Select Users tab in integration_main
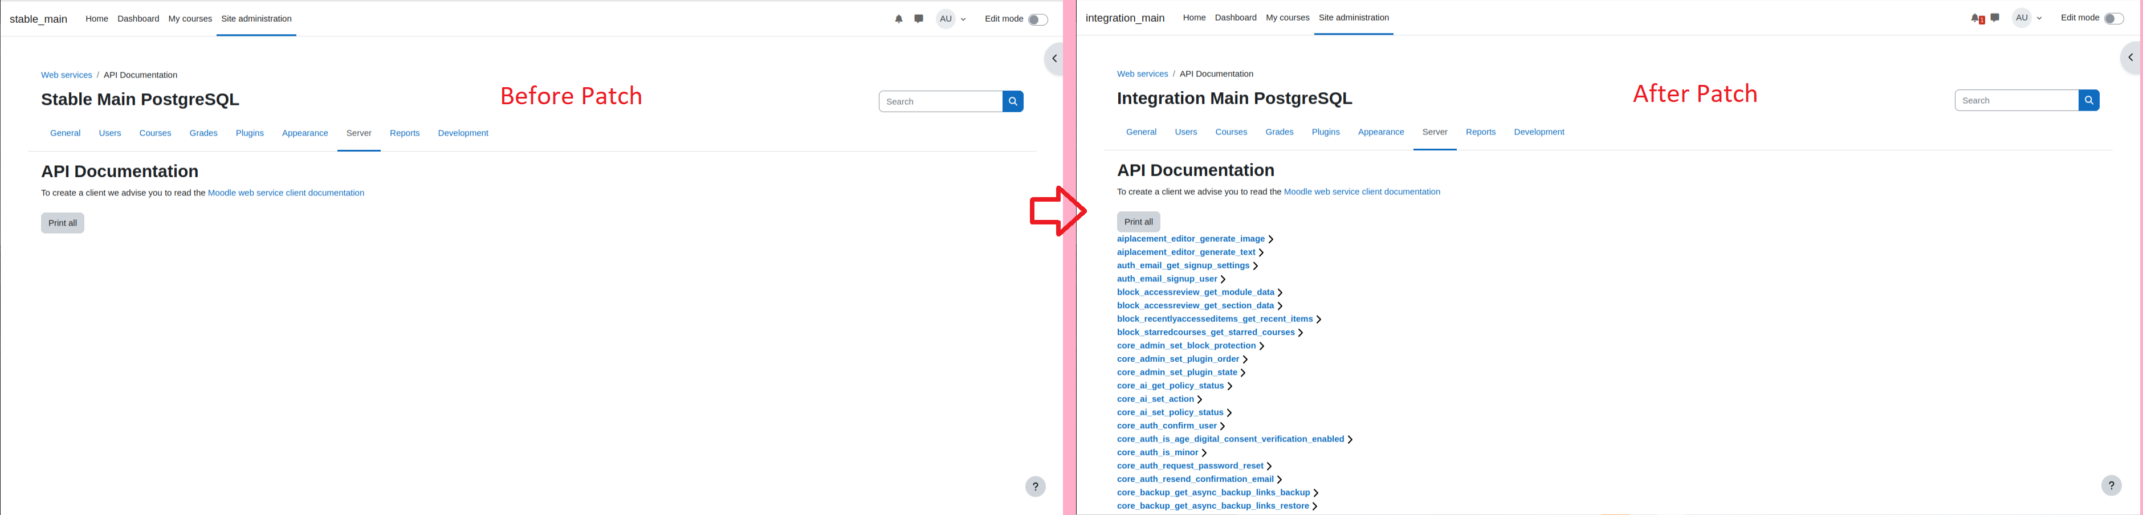 (x=1185, y=132)
